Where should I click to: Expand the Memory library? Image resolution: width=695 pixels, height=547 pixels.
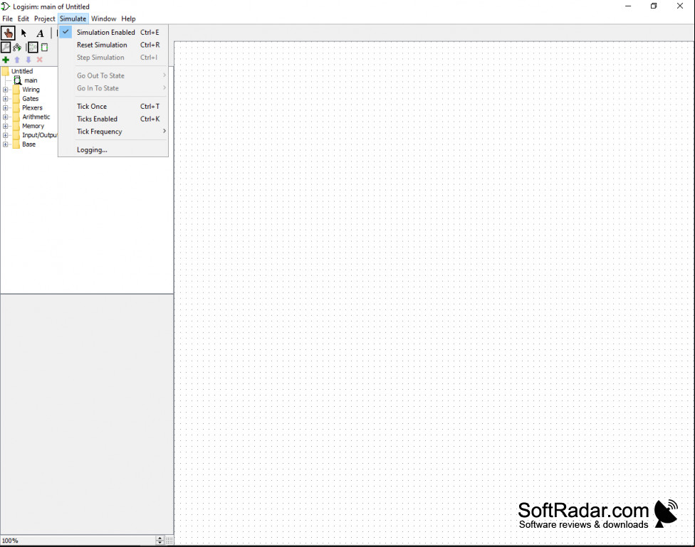pyautogui.click(x=5, y=126)
